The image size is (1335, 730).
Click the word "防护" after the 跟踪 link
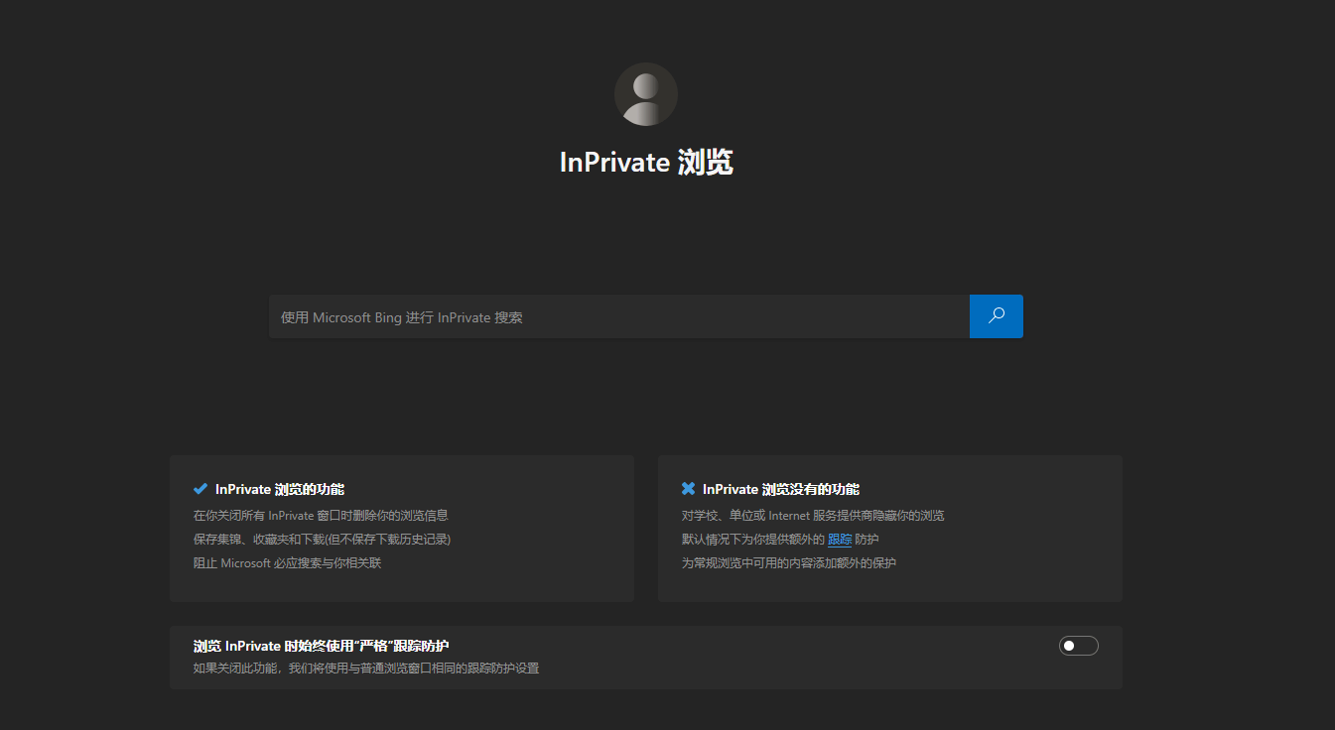[867, 540]
